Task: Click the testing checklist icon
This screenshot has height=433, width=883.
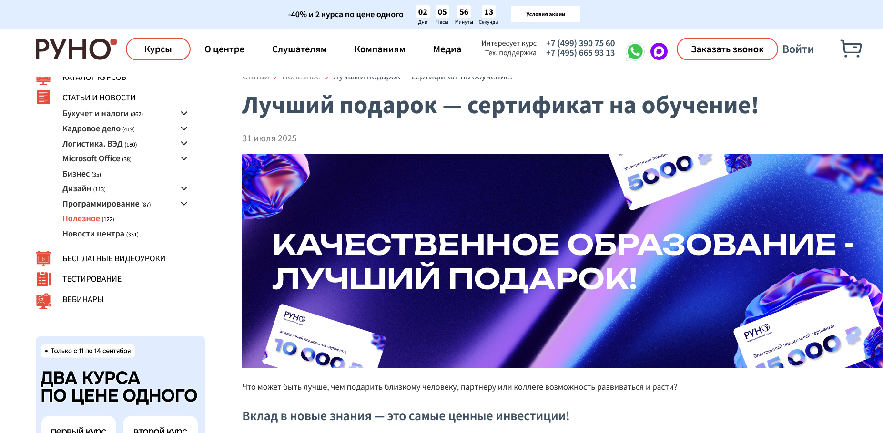Action: pos(43,279)
